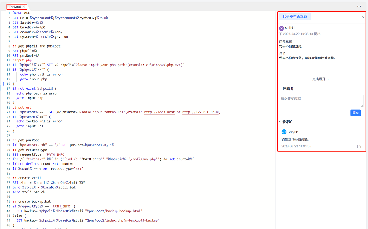The width and height of the screenshot is (368, 229).
Task: Open the http://localhost link in code
Action: pos(159,112)
